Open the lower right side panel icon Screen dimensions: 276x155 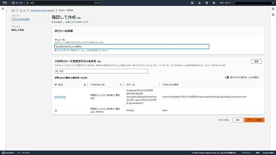click(273, 15)
